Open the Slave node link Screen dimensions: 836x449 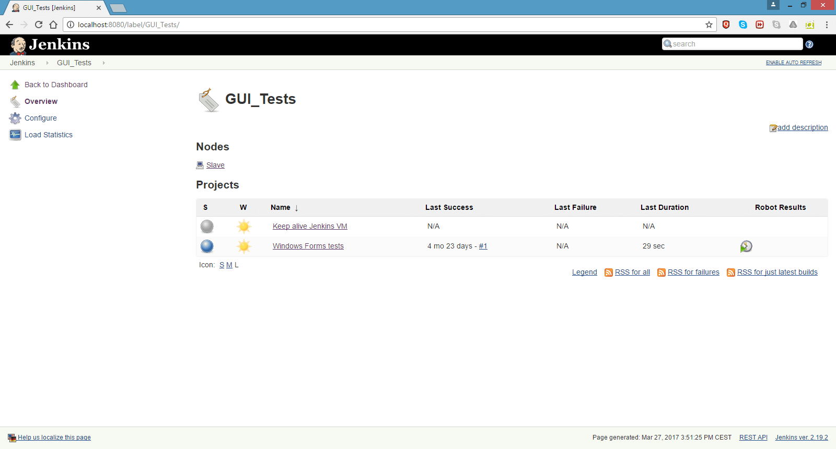click(x=215, y=165)
